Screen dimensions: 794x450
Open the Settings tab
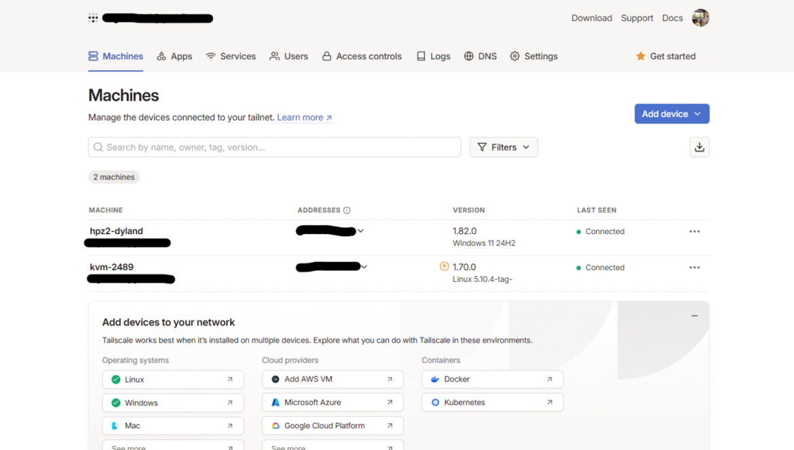point(533,56)
